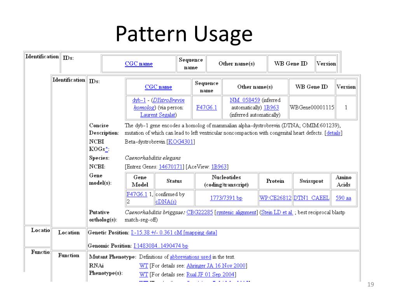398x298 pixels.
Task: Click the Location section label beside Genetic Position
Action: [69, 233]
